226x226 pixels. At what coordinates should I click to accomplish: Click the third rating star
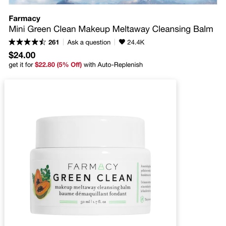(27, 42)
